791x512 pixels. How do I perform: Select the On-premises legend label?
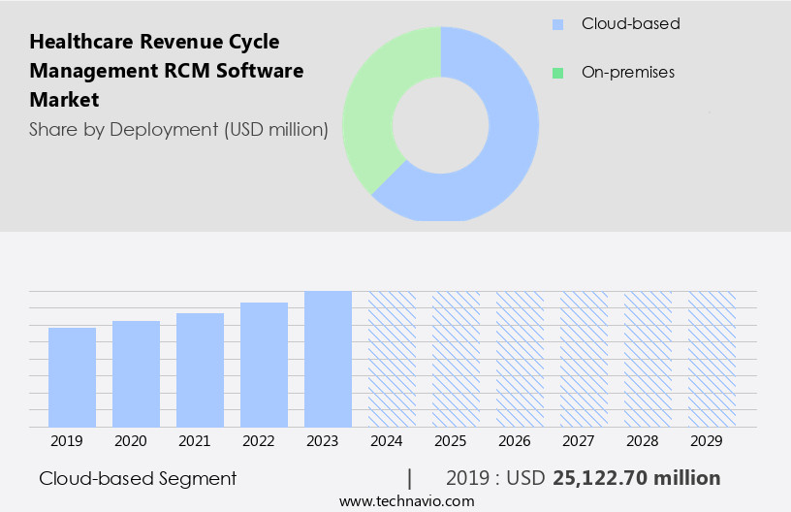627,73
